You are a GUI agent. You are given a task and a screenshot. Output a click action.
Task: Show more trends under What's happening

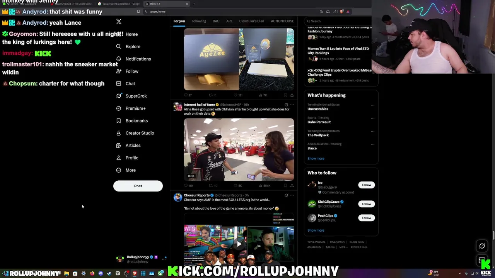pyautogui.click(x=316, y=158)
